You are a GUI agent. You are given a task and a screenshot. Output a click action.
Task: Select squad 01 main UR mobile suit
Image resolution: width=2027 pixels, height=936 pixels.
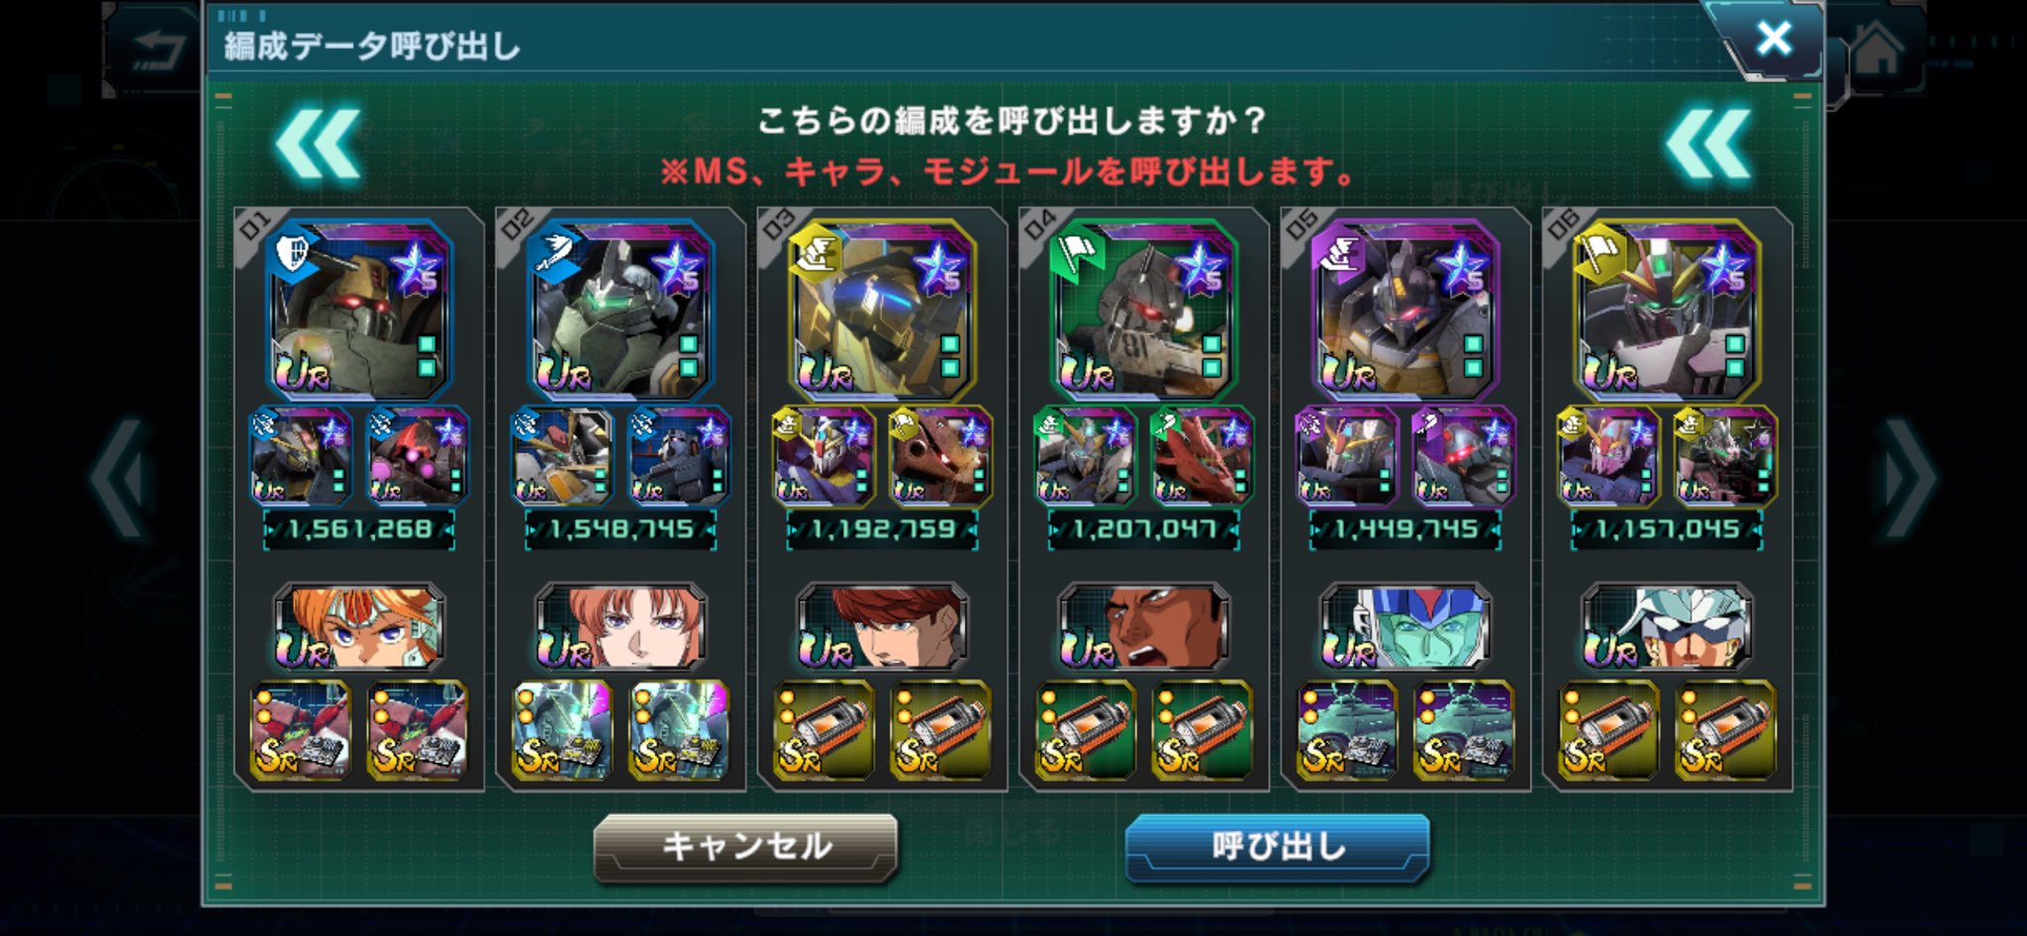click(358, 310)
